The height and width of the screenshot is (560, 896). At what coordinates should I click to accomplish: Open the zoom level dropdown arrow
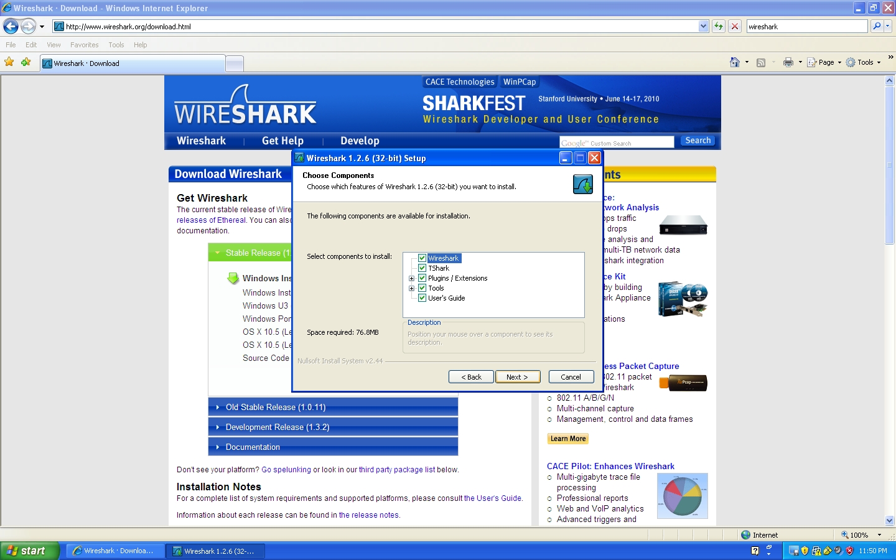point(879,534)
